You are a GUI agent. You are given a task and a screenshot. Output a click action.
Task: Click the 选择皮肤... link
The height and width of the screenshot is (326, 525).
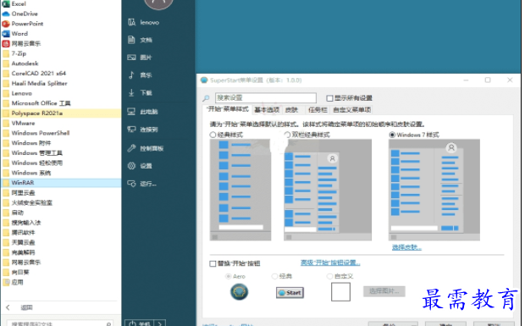(406, 248)
